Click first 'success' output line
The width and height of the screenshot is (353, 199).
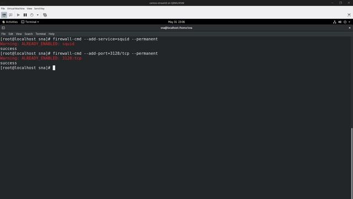coord(8,49)
